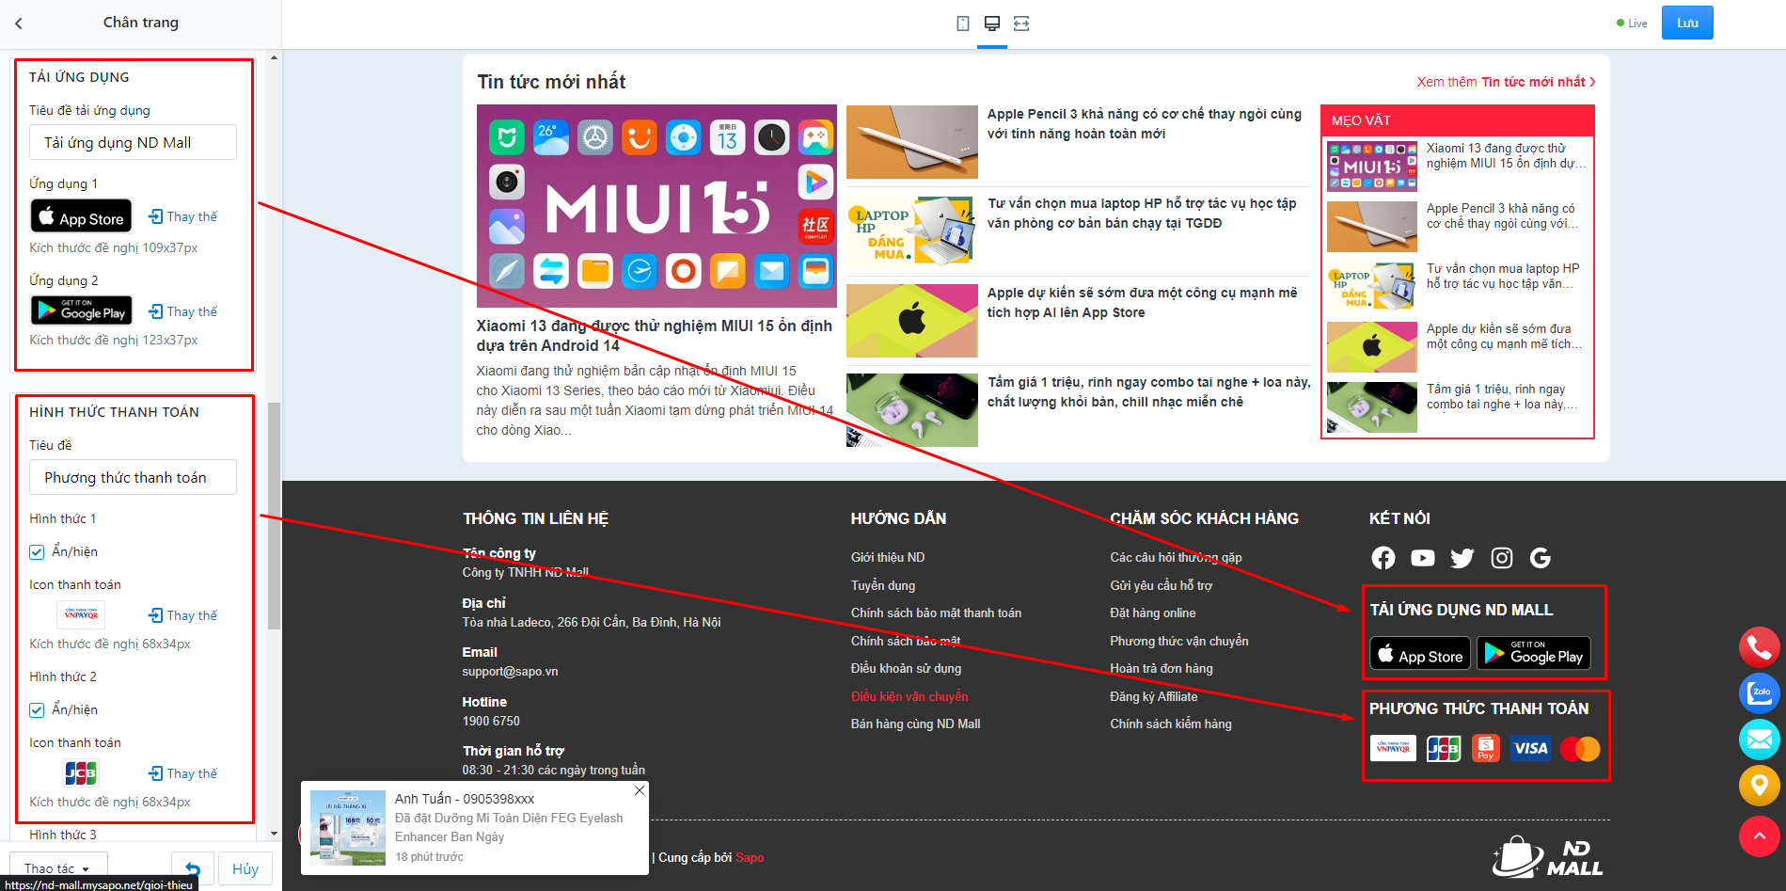Go back from the Chân trang panel

coord(19,24)
